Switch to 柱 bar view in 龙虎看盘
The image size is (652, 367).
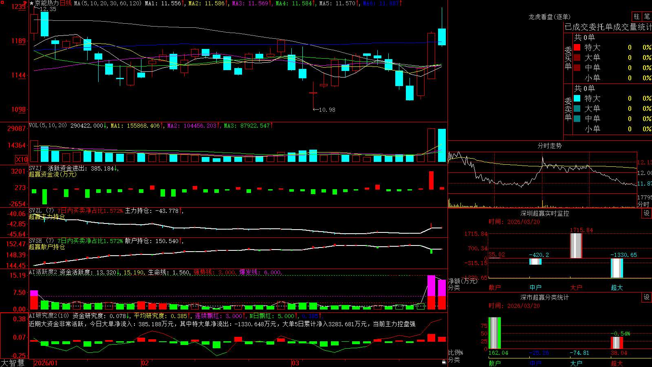[637, 16]
